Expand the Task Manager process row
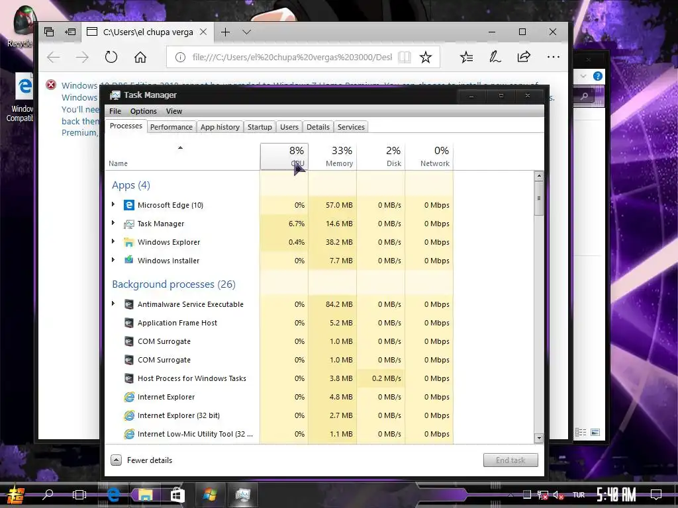 pyautogui.click(x=113, y=223)
